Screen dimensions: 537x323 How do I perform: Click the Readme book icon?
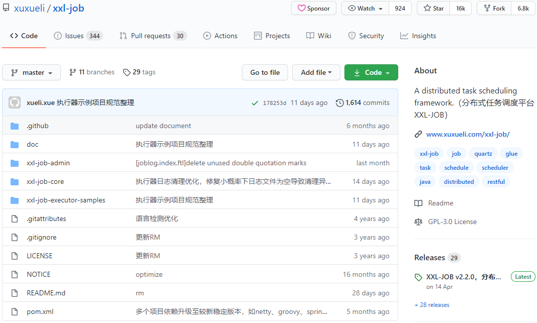pyautogui.click(x=418, y=203)
